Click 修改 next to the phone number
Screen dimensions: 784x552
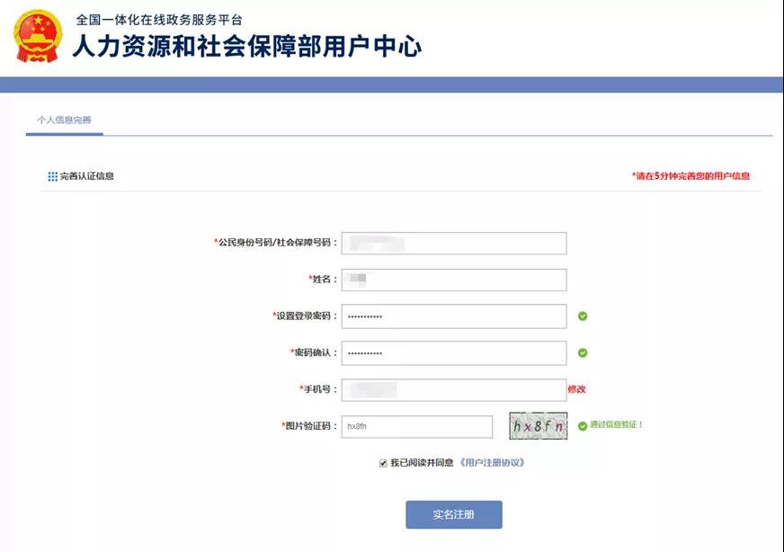pos(576,389)
